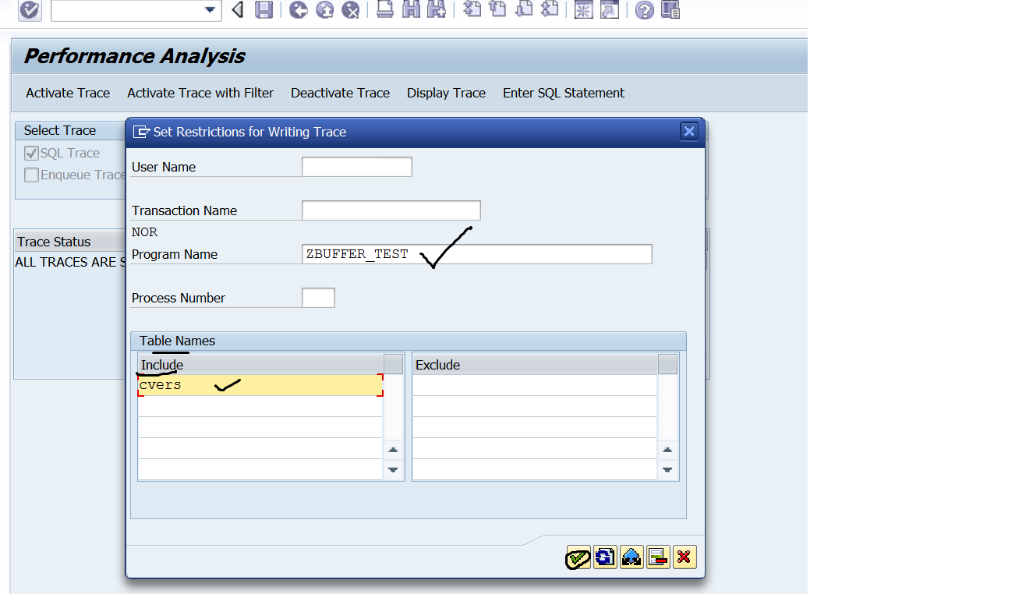Open the Enter SQL Statement menu option
The image size is (1033, 594).
(x=563, y=93)
